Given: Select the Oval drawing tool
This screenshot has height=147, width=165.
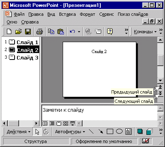Looking at the screenshot, I should (x=119, y=131).
